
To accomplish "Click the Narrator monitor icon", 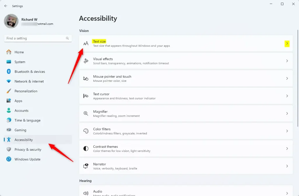I will [x=86, y=166].
